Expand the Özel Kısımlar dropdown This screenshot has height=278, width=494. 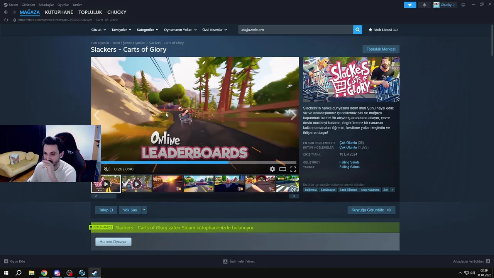215,30
